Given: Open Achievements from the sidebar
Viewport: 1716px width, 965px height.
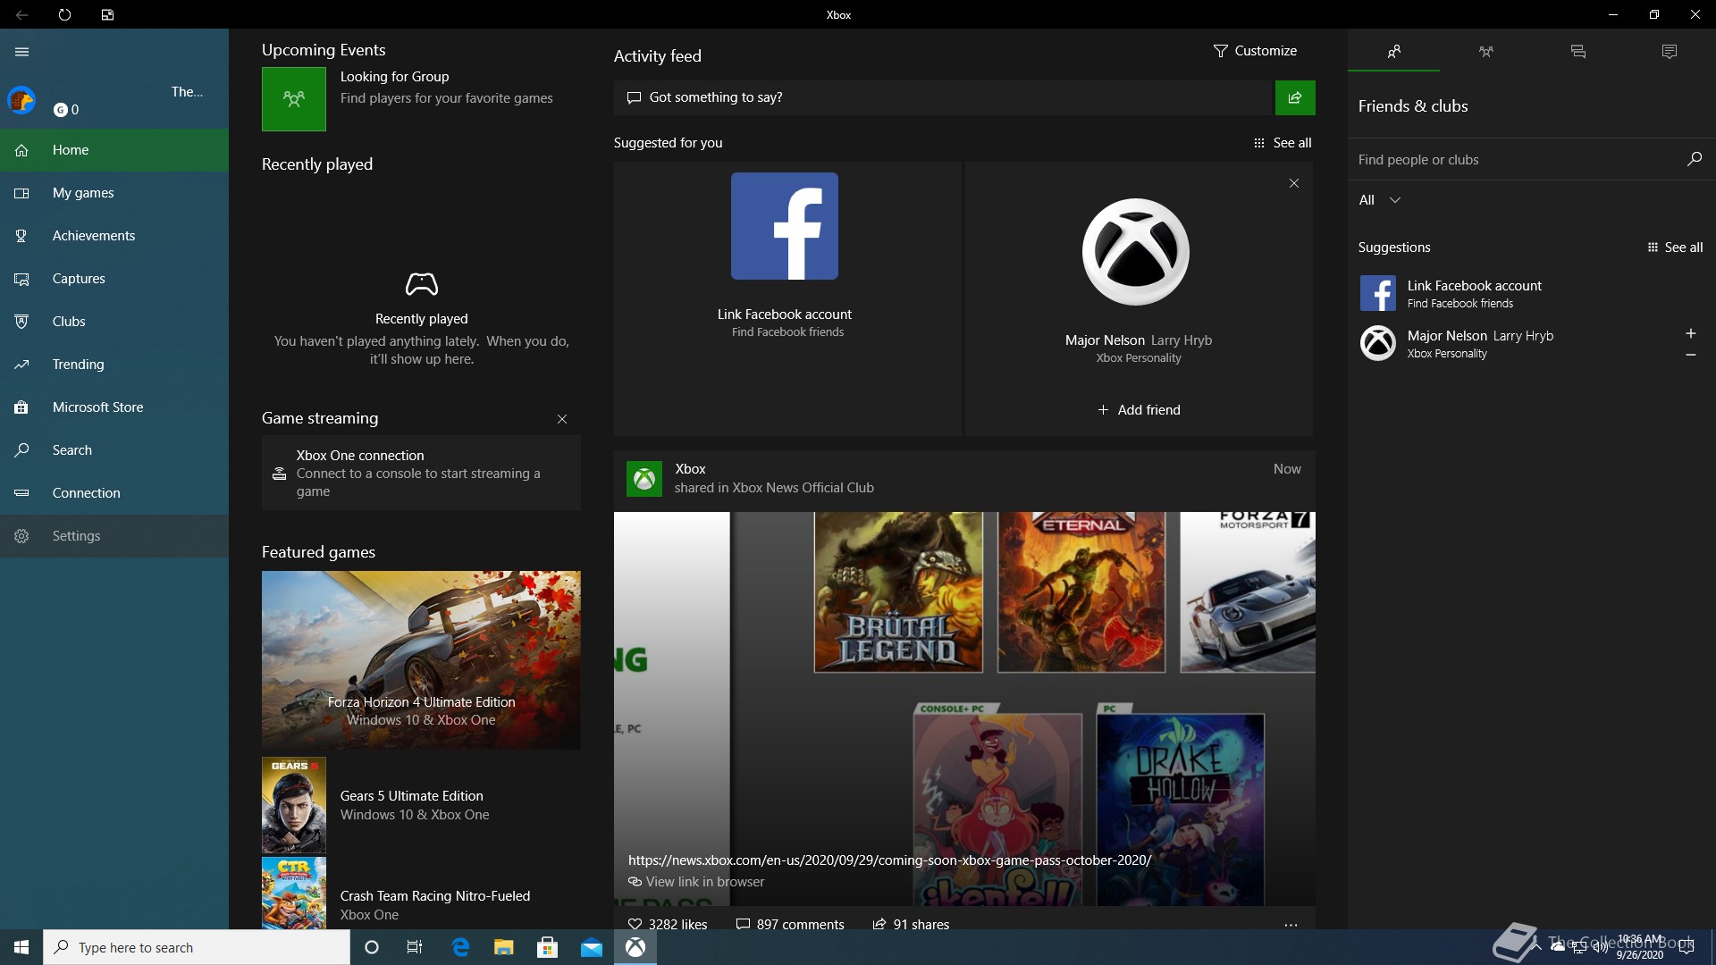Looking at the screenshot, I should pos(93,236).
